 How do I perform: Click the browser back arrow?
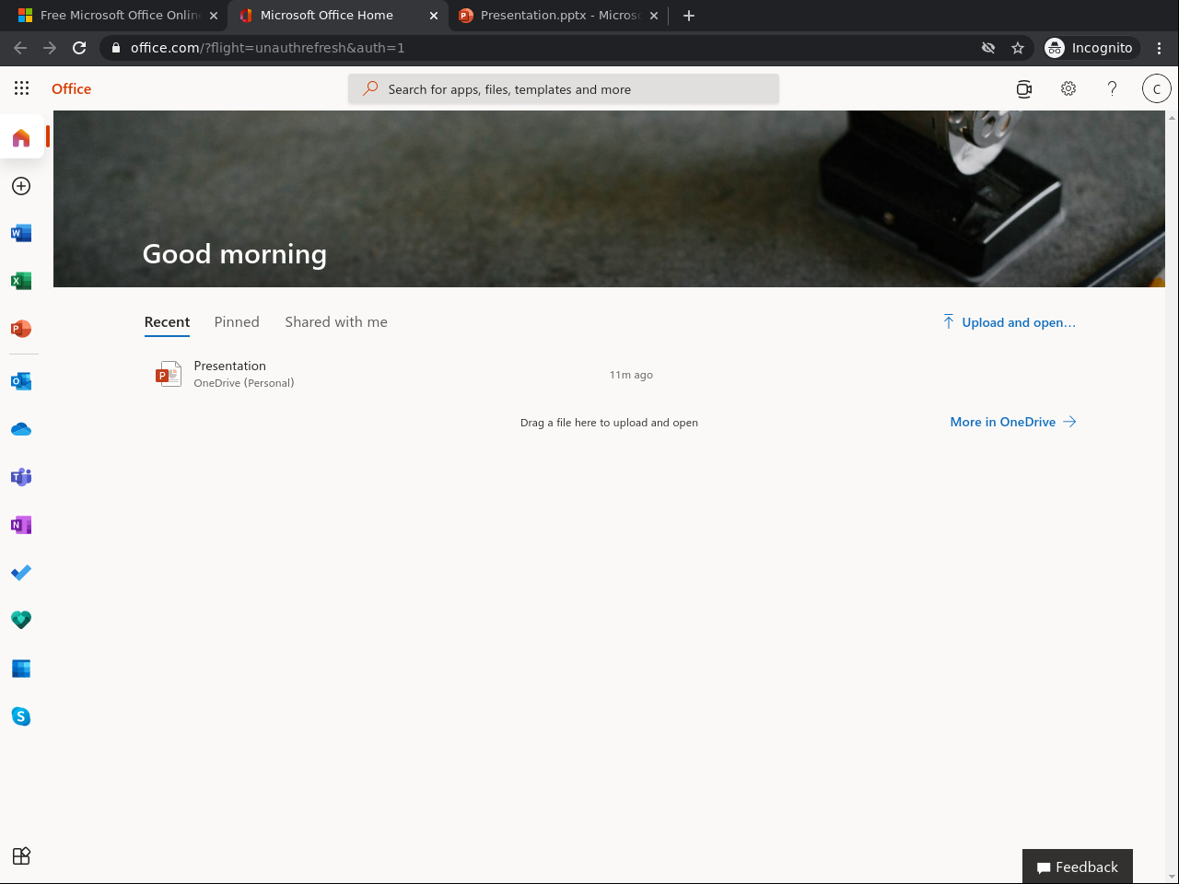20,48
